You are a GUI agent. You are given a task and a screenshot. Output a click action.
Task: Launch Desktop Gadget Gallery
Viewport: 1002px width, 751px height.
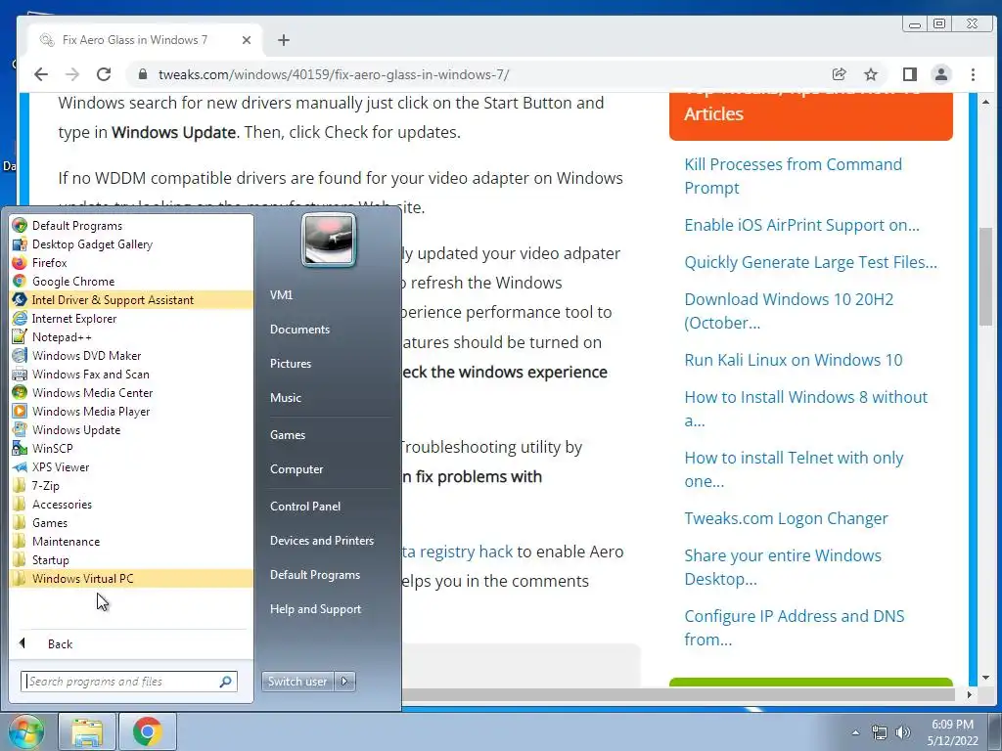click(x=132, y=243)
